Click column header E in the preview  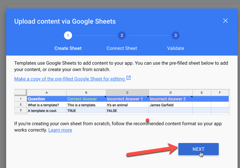click(x=202, y=93)
